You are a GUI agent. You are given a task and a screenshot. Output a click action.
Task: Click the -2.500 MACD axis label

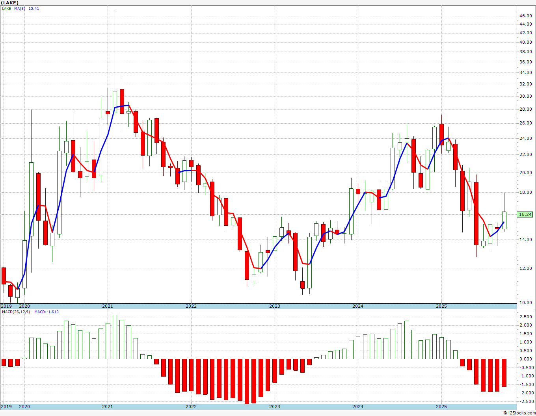[525, 401]
